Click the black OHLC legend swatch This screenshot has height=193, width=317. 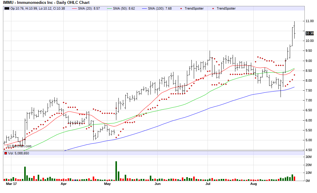click(x=7, y=8)
